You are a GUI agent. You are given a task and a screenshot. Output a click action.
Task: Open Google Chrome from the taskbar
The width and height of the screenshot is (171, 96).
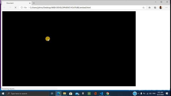pyautogui.click(x=107, y=94)
